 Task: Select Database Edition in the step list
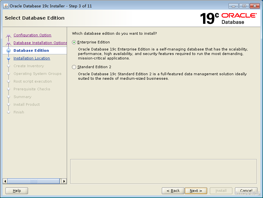[x=31, y=50]
